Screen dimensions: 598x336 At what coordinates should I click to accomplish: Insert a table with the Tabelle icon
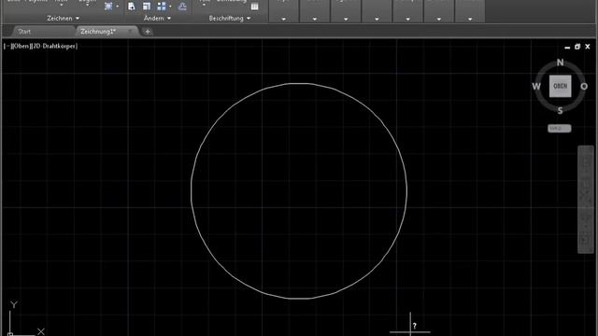(x=254, y=7)
